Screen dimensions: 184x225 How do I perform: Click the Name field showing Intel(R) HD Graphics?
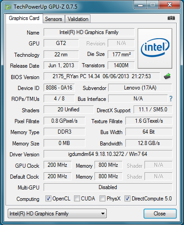tap(89, 32)
